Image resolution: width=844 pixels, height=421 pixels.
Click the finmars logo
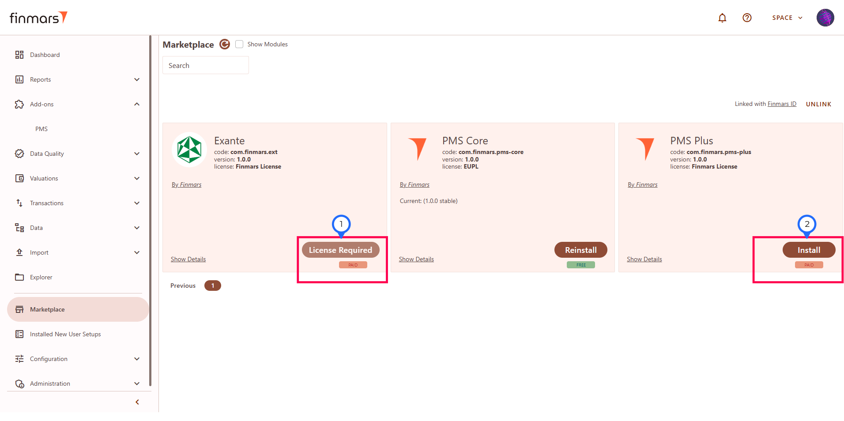click(x=38, y=18)
